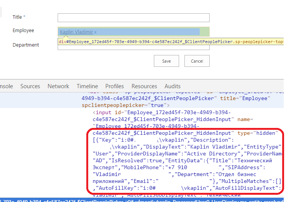
Task: Open the partly visible Console tab
Action: 6,86
